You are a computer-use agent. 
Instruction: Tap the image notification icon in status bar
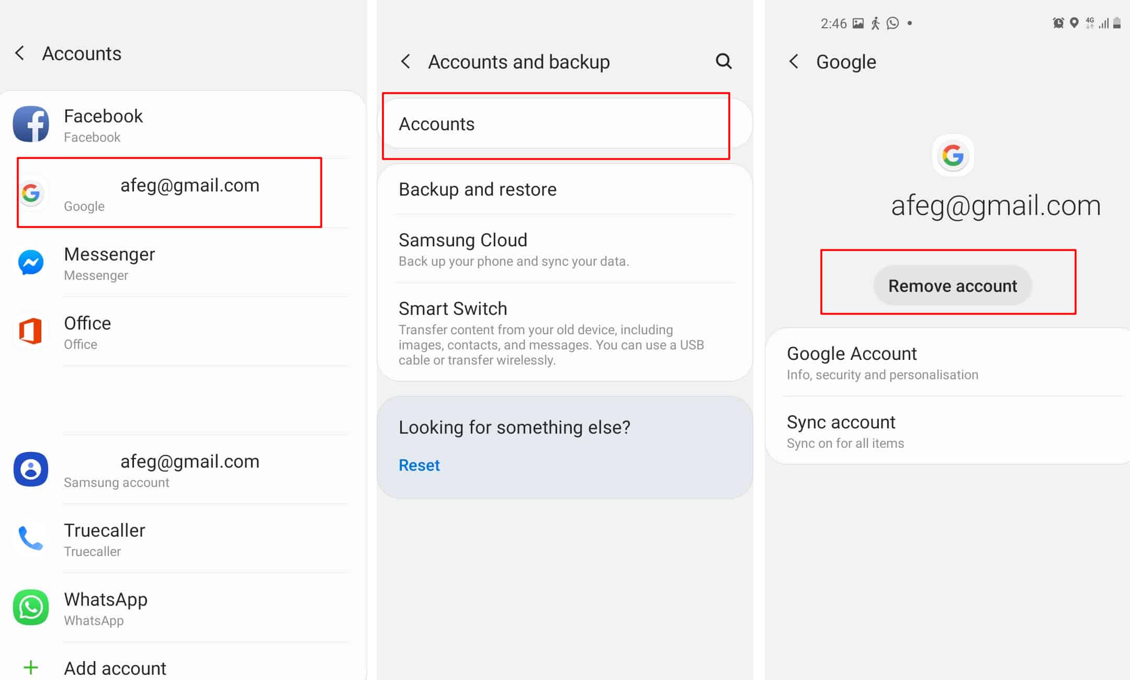(858, 23)
